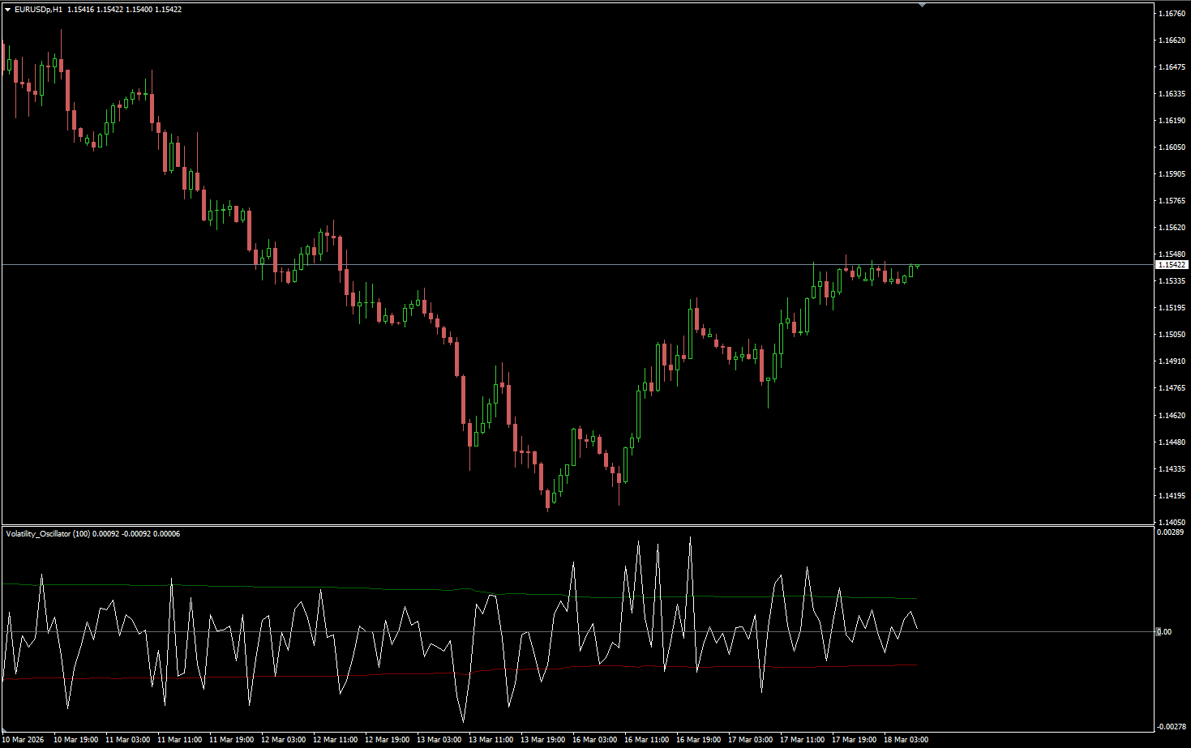Select the EURUSDp,H1 chart title text

tap(39, 8)
